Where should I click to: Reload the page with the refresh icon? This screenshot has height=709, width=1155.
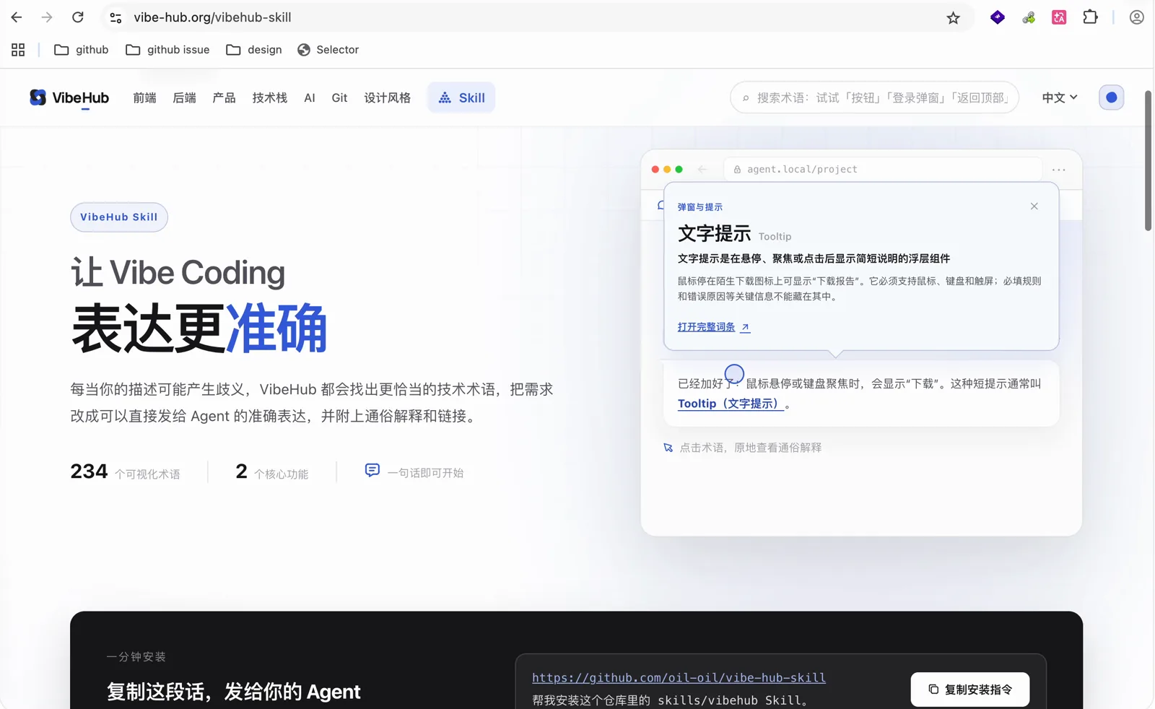pyautogui.click(x=78, y=17)
